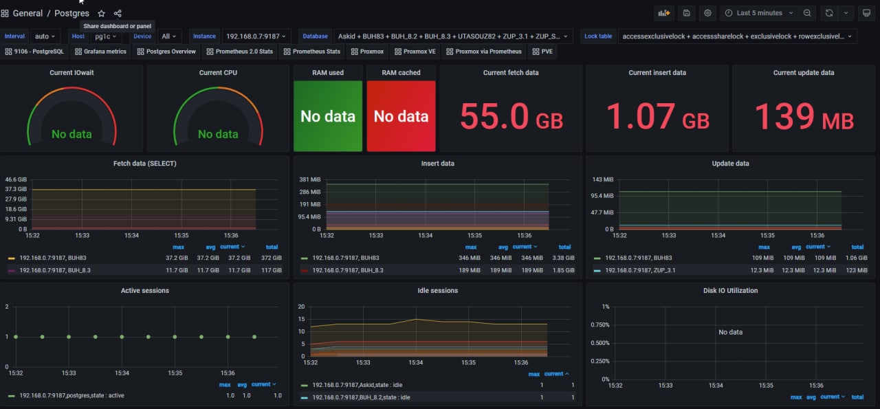Open the Instance 192.168.0.7:9187 dropdown
This screenshot has width=880, height=409.
coord(256,36)
